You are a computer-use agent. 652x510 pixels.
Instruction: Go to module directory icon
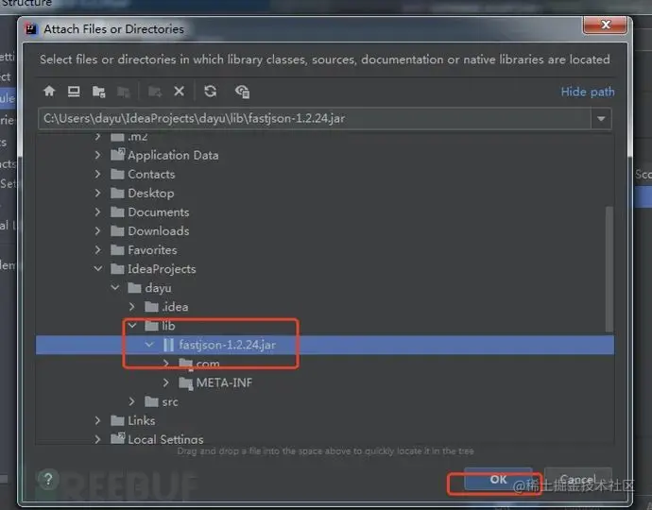124,92
